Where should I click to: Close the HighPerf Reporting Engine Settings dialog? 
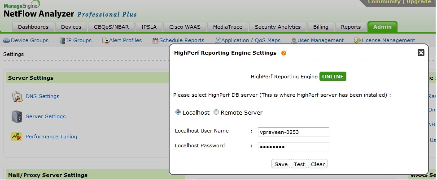tap(421, 52)
